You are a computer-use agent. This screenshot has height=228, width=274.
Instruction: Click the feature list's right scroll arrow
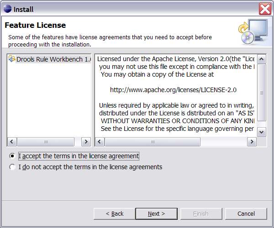coord(87,142)
